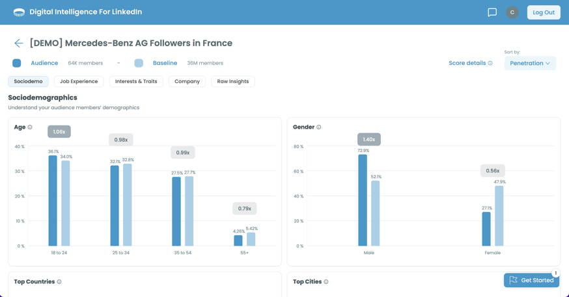Click the user avatar C icon
Image resolution: width=569 pixels, height=297 pixels.
point(512,12)
